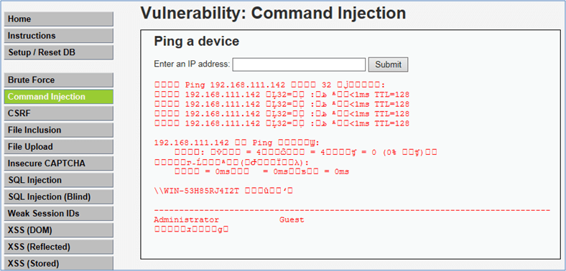The height and width of the screenshot is (271, 566).
Task: Go to XSS (Stored) page
Action: point(58,263)
